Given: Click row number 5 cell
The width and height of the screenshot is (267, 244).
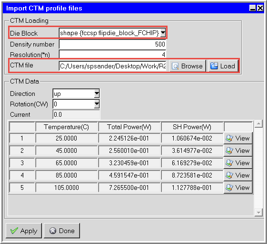Looking at the screenshot, I should point(22,188).
